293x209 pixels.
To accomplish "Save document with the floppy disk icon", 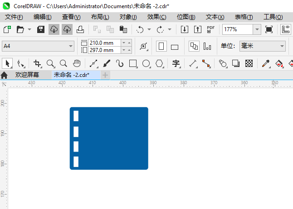I will (40, 29).
